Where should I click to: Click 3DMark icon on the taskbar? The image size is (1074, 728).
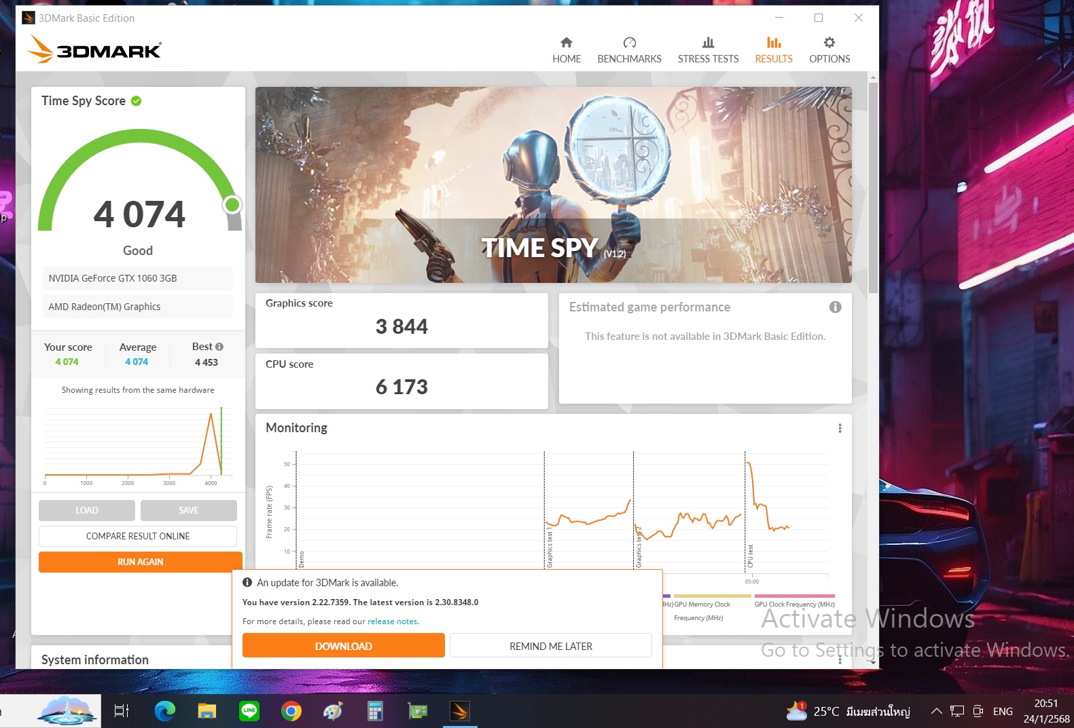click(459, 711)
